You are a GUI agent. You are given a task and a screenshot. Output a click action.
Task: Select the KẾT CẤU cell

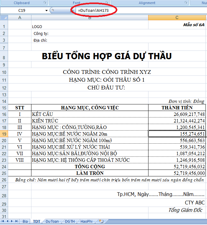pos(90,114)
